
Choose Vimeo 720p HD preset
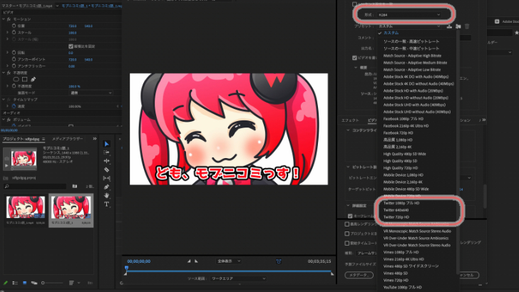point(396,280)
